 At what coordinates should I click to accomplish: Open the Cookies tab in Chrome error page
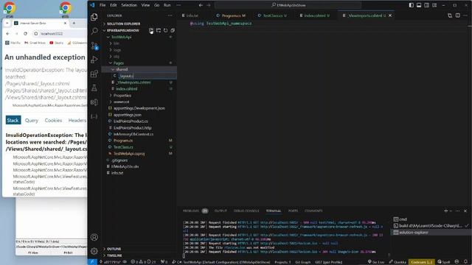tap(53, 120)
